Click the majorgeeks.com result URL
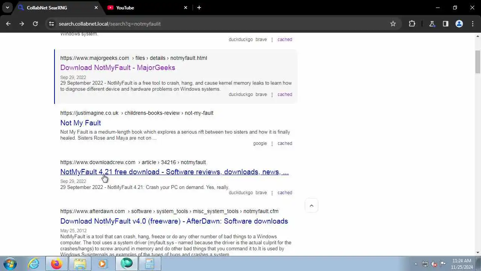The image size is (481, 271). pos(133,58)
